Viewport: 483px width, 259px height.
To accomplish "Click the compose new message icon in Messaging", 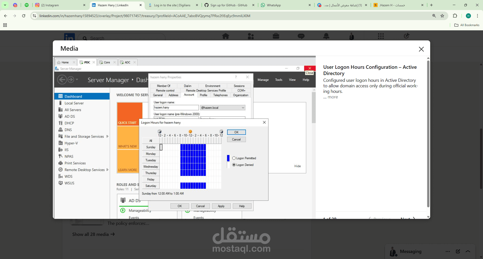I will 458,251.
